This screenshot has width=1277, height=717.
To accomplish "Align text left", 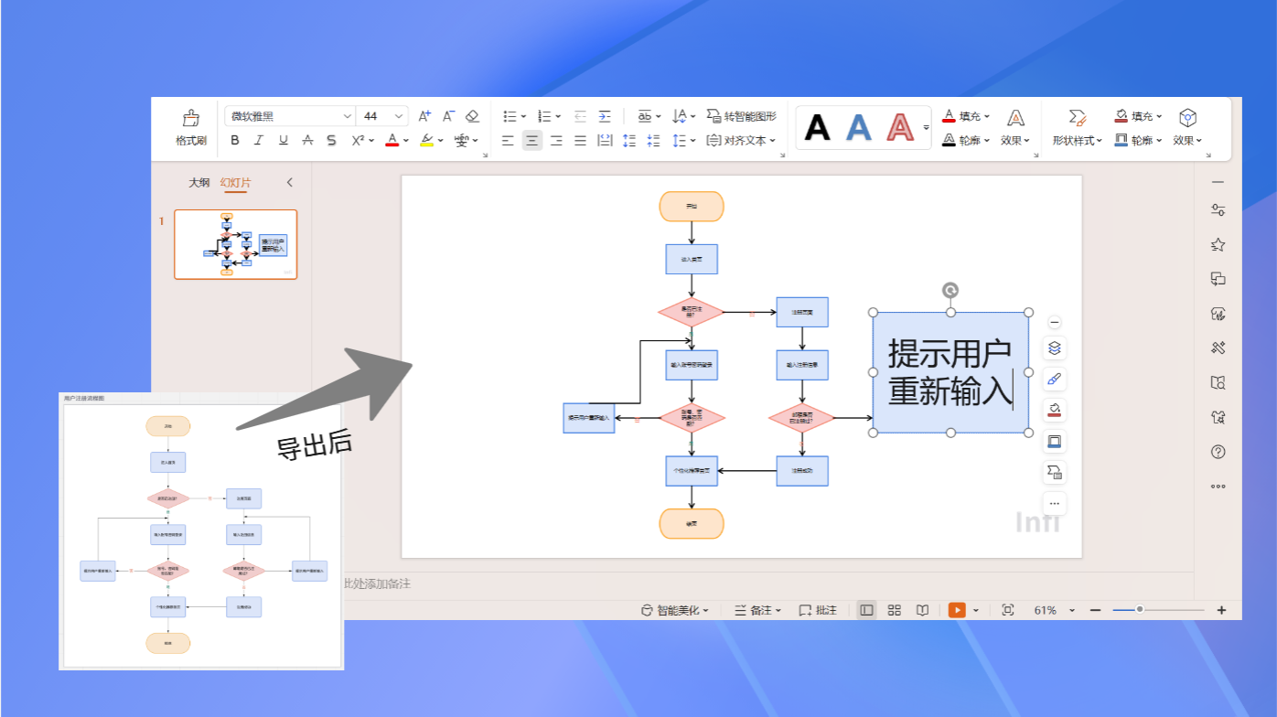I will [x=509, y=140].
